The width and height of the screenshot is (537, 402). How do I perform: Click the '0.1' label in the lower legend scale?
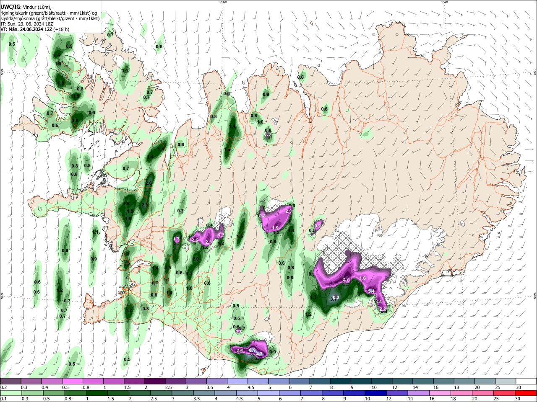tap(4, 399)
